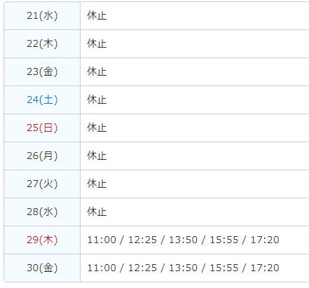Select the 30(金) date cell
The image size is (309, 288).
[x=42, y=268]
